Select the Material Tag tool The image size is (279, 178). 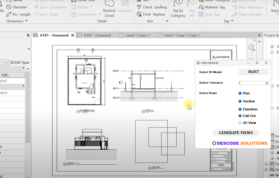pos(212,7)
